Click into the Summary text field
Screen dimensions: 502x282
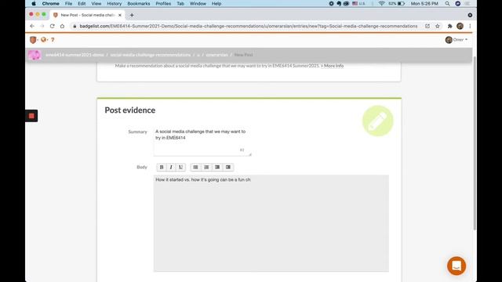[x=202, y=142]
